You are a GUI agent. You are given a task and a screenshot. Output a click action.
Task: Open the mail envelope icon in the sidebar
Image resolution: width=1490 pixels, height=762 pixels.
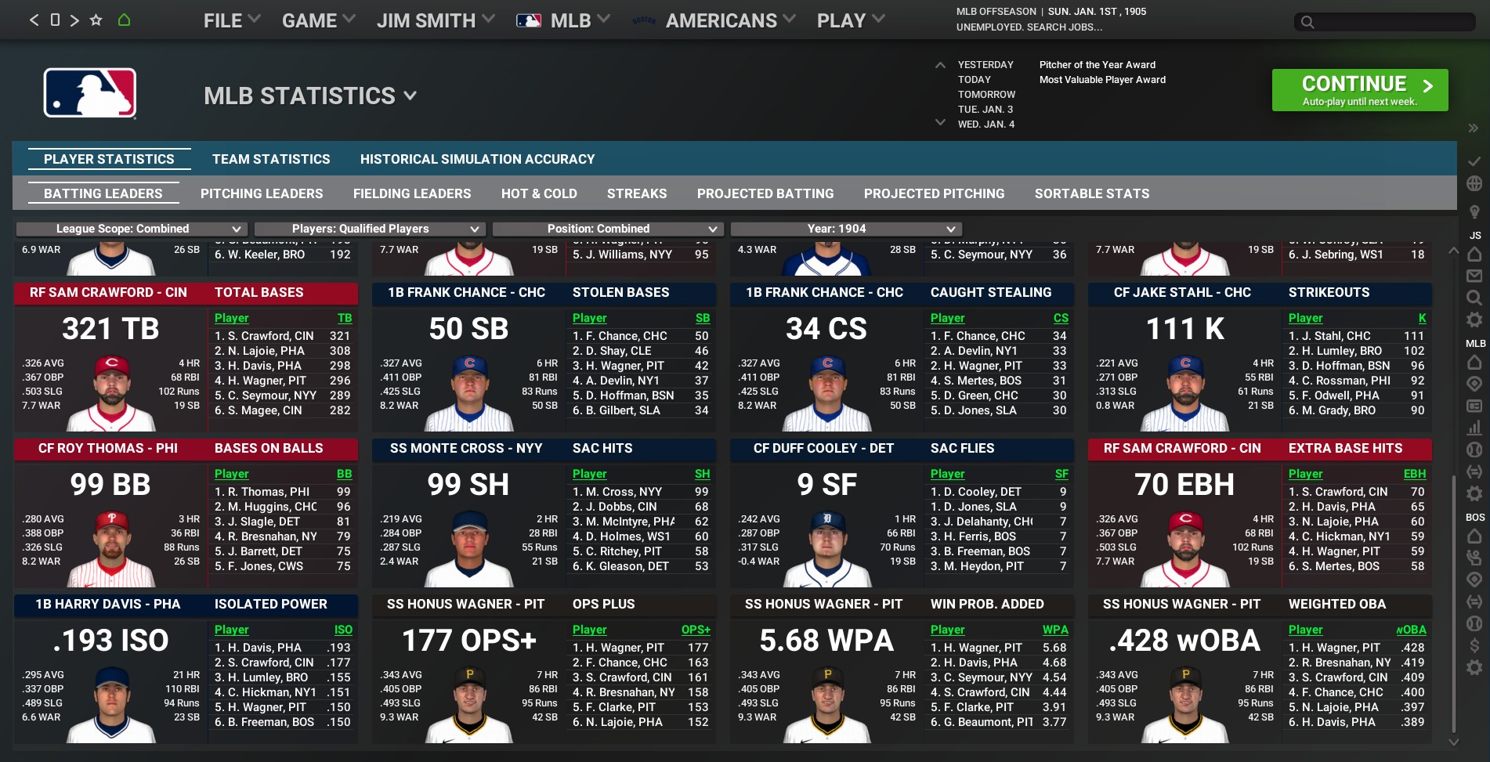pyautogui.click(x=1474, y=276)
